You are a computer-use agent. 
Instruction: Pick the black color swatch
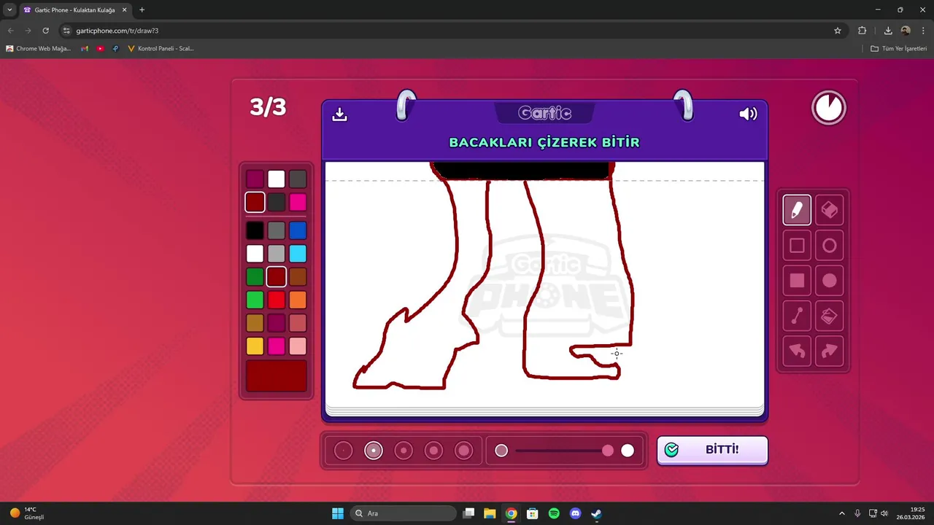[255, 231]
